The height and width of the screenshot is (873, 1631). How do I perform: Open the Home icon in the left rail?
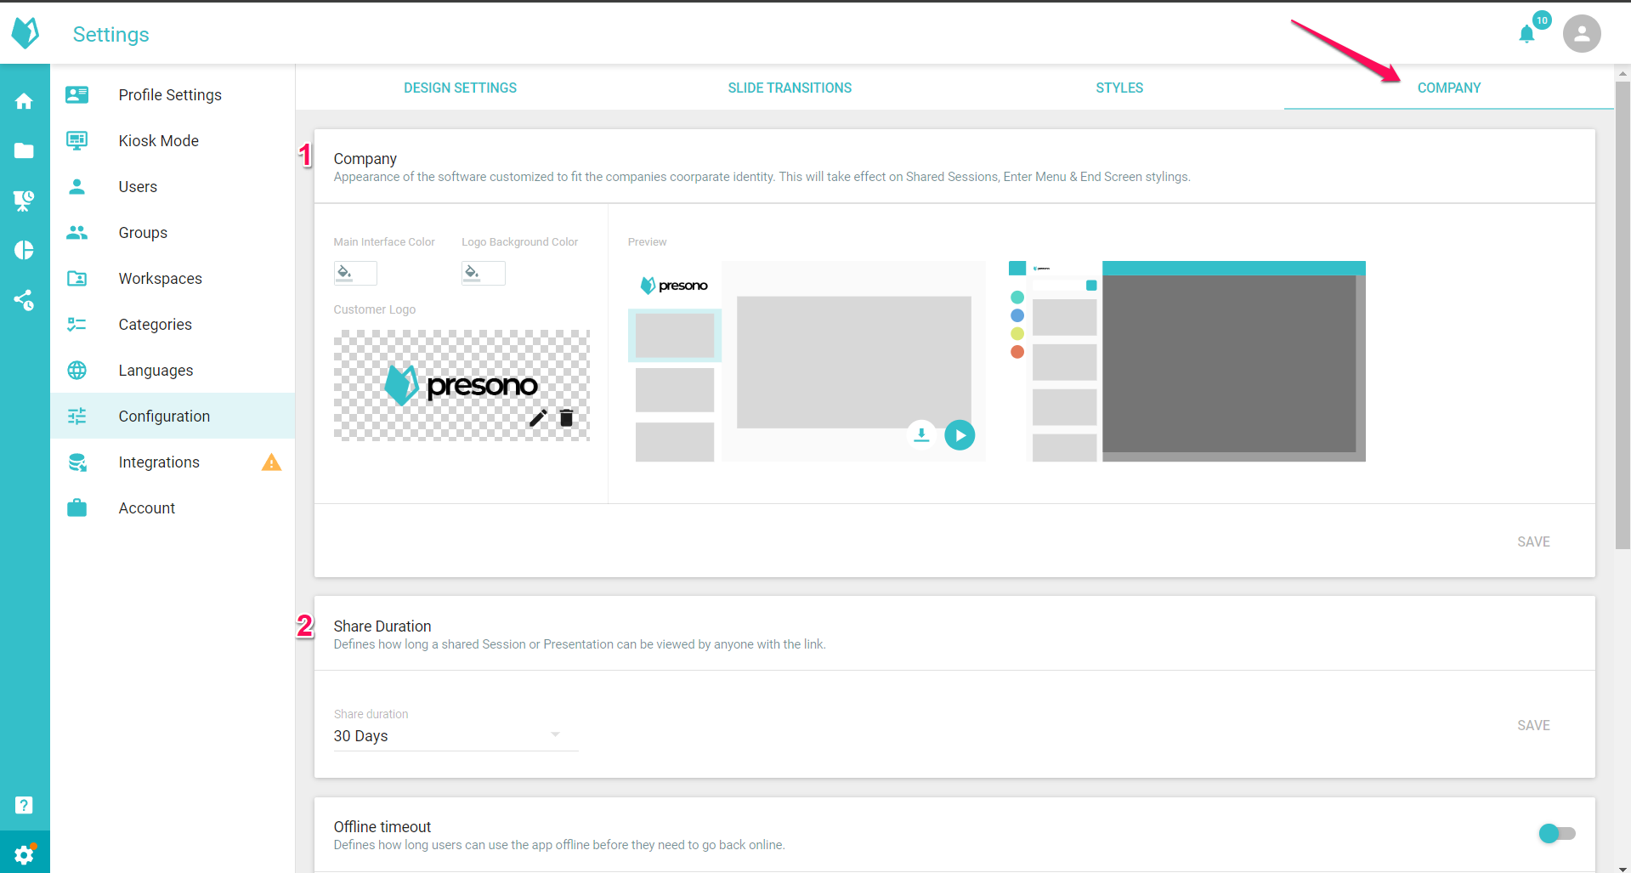tap(24, 101)
